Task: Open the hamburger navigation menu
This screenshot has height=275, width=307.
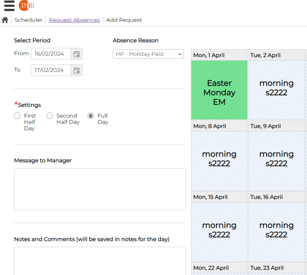Action: 9,6
